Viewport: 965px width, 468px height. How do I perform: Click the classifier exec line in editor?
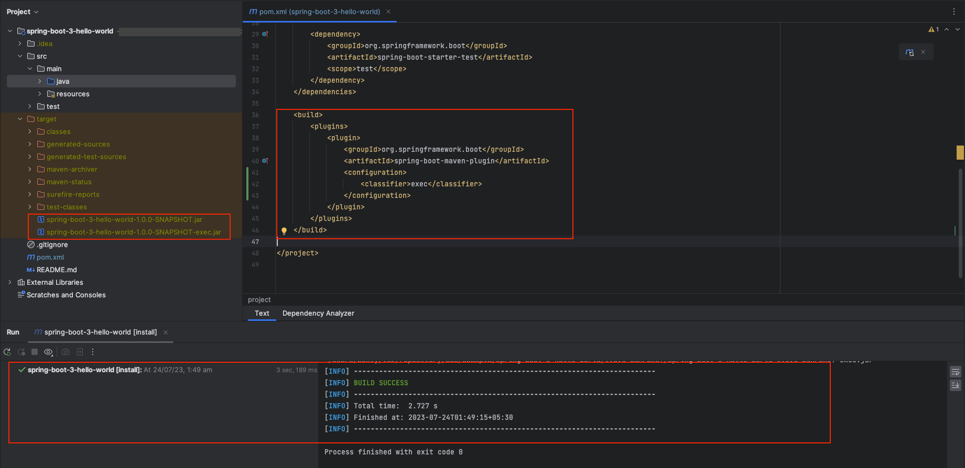pyautogui.click(x=421, y=184)
